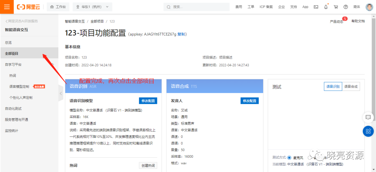Screen dimensions: 376x172
Task: Click 修改配置 for 发音人
Action: point(250,101)
